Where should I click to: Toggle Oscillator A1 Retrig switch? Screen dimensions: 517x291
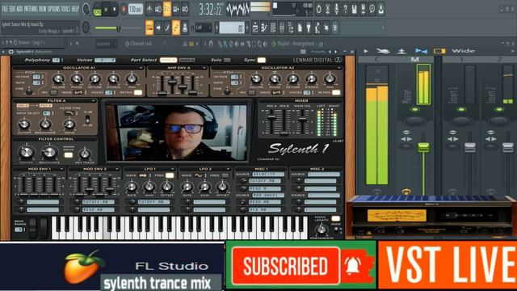pyautogui.click(x=138, y=92)
